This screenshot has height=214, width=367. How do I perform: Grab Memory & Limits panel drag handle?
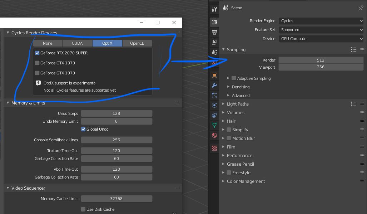[x=177, y=102]
